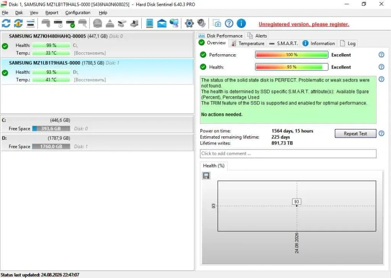Click the blue info toolbar icon

coord(241,23)
